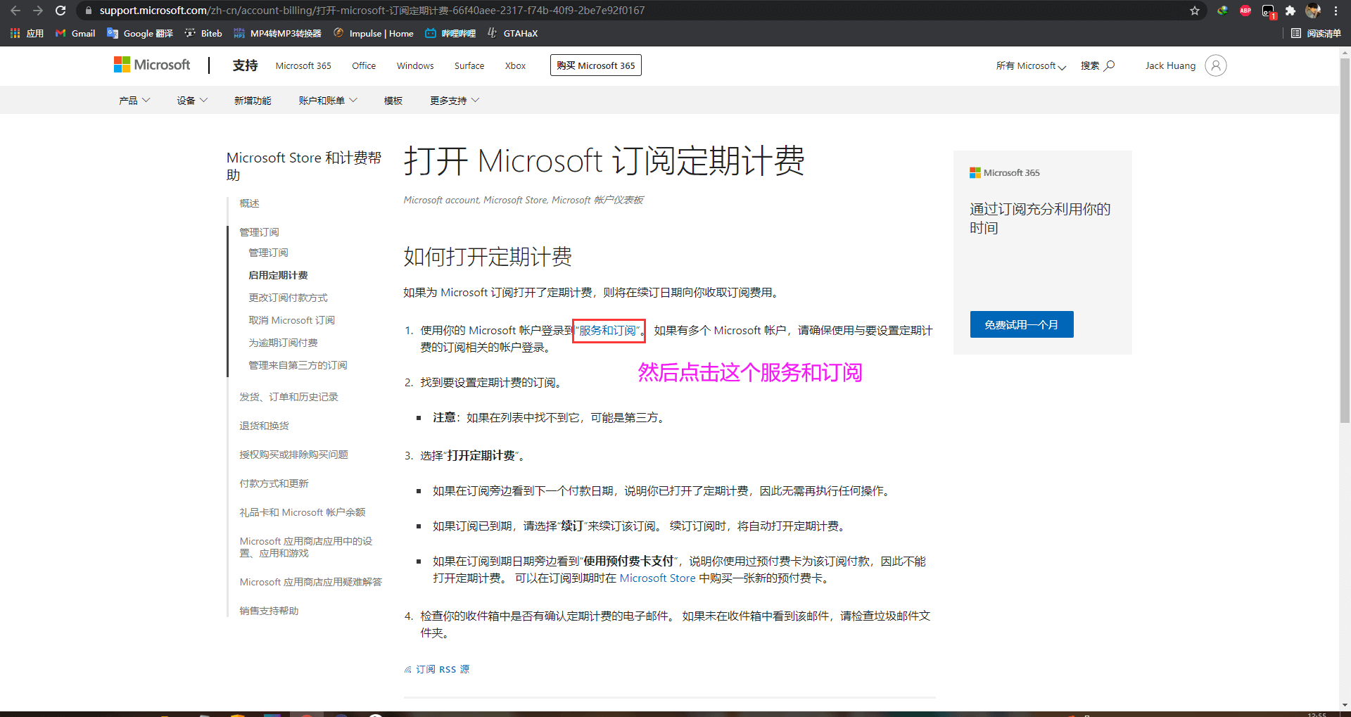Click the 支持 header link
Viewport: 1351px width, 717px height.
245,65
